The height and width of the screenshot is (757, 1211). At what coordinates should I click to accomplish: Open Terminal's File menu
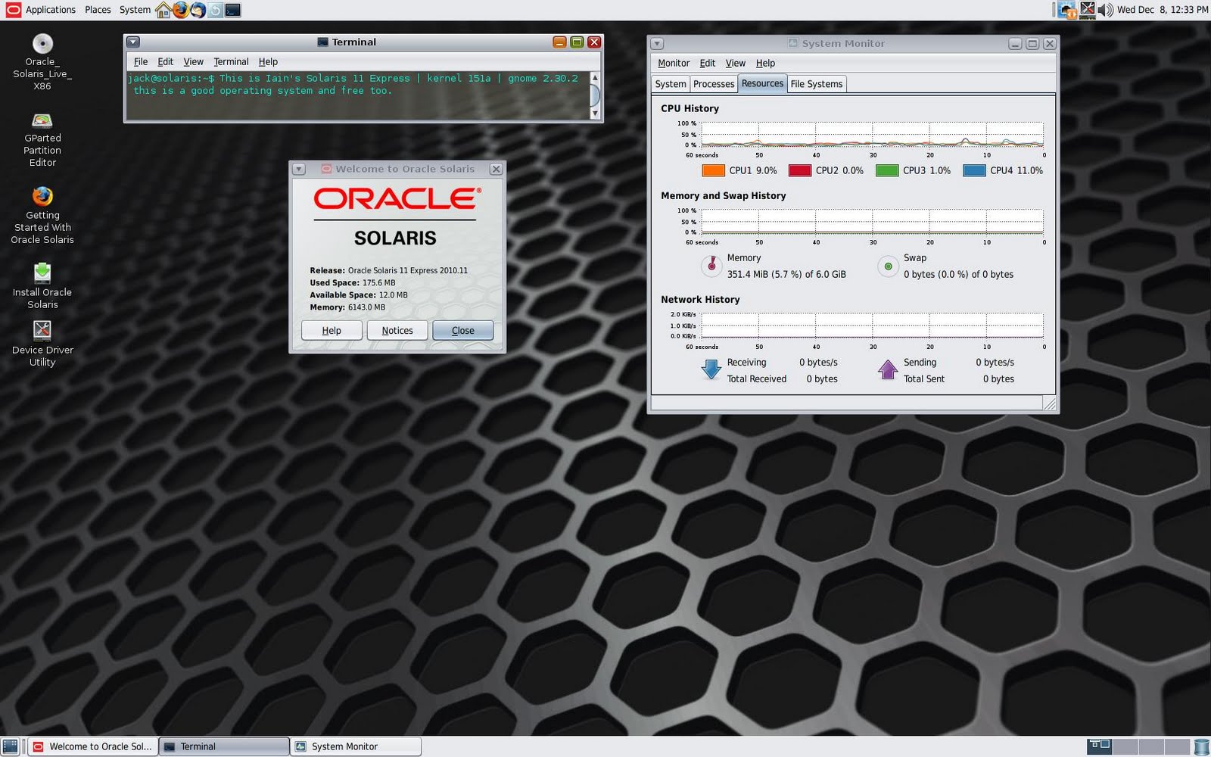click(x=141, y=62)
